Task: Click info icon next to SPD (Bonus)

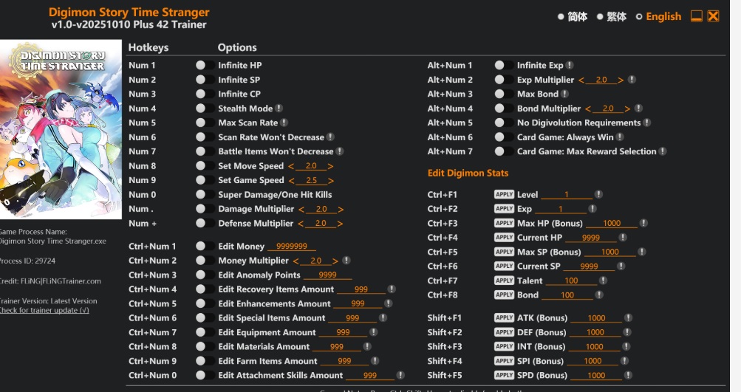Action: pyautogui.click(x=628, y=375)
